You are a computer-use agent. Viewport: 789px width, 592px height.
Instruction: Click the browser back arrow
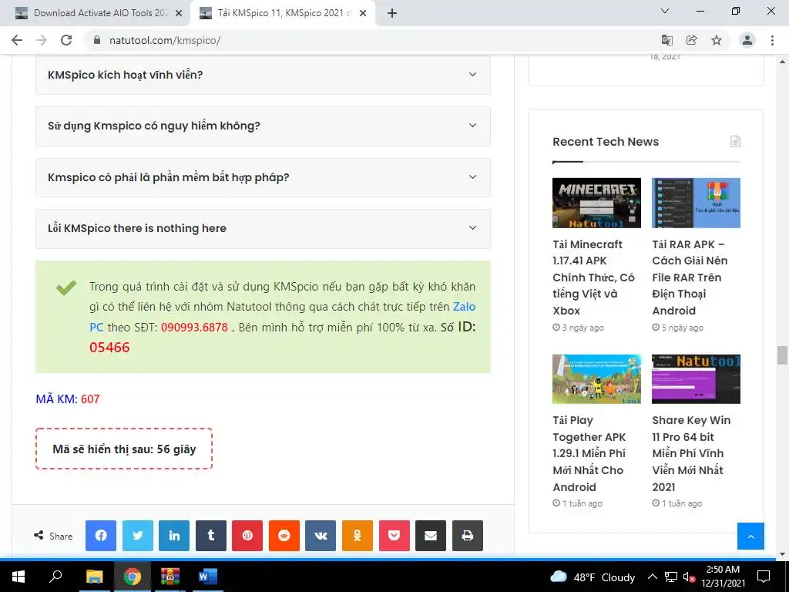(x=17, y=40)
